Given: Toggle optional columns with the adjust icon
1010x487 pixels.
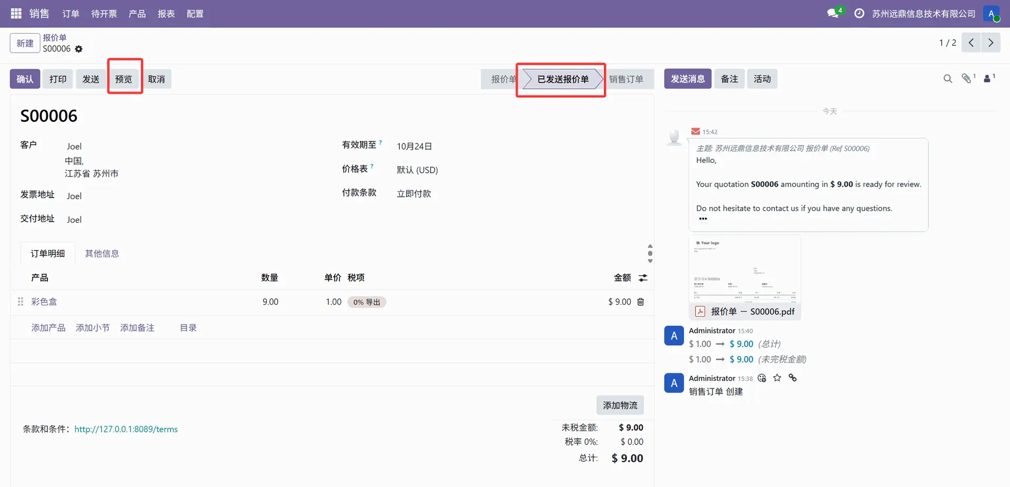Looking at the screenshot, I should click(643, 278).
